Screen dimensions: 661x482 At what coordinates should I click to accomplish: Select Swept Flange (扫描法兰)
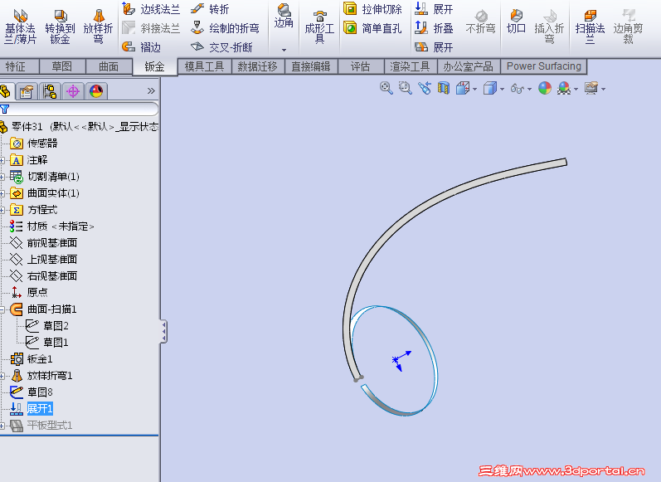[x=590, y=27]
